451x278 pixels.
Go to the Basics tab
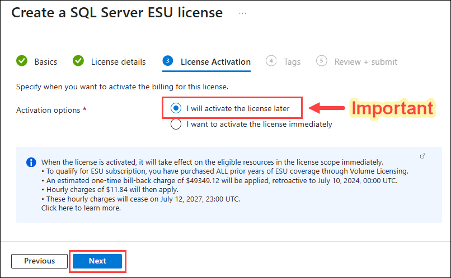(x=46, y=61)
